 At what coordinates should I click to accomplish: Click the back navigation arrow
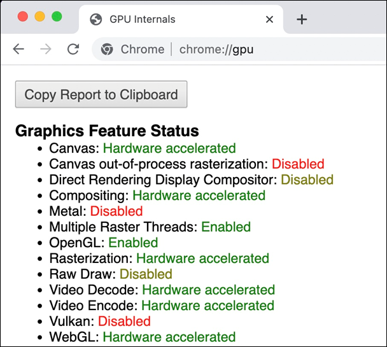coord(18,49)
